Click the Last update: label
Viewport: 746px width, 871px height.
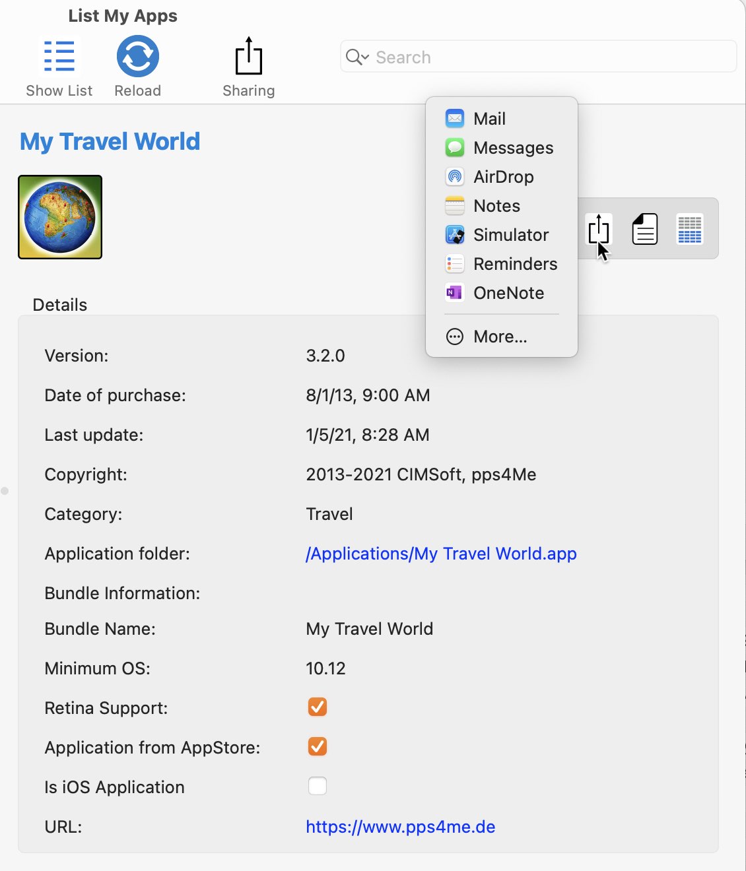[x=94, y=435]
